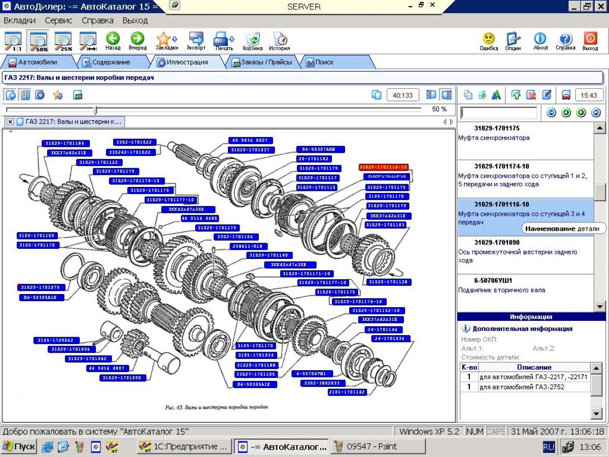Report an error via Ошибка icon
Screen dimensions: 609x457
tap(489, 41)
